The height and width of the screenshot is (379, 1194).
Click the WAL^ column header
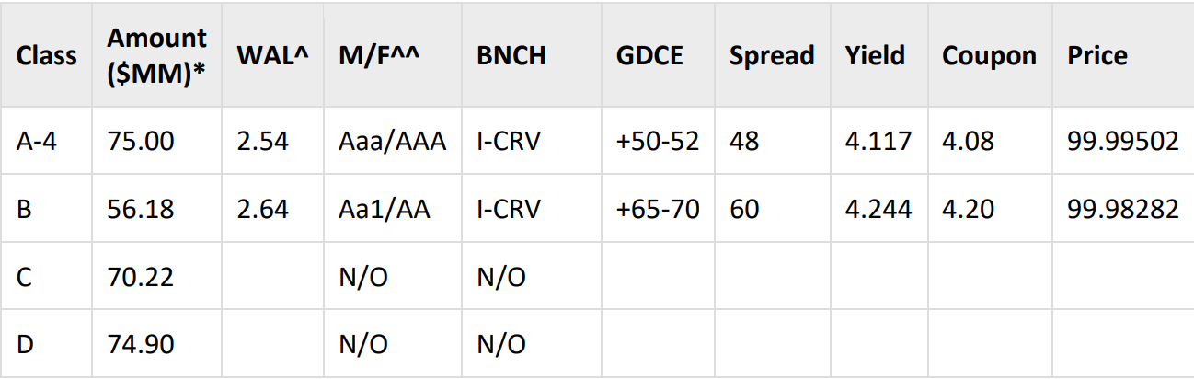click(x=272, y=55)
